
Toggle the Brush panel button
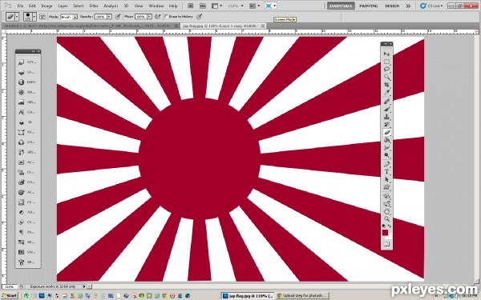(42, 17)
